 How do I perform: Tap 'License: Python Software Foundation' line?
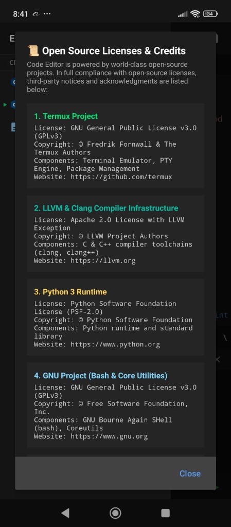105,304
